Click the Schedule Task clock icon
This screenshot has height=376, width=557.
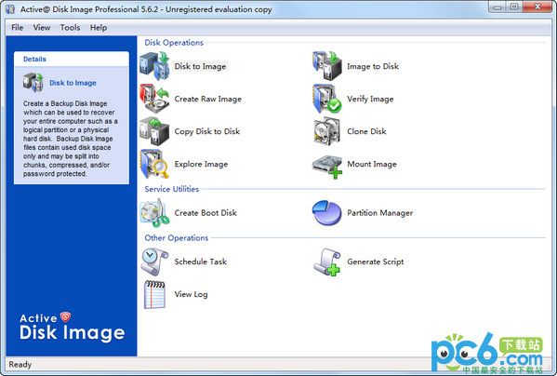click(155, 262)
